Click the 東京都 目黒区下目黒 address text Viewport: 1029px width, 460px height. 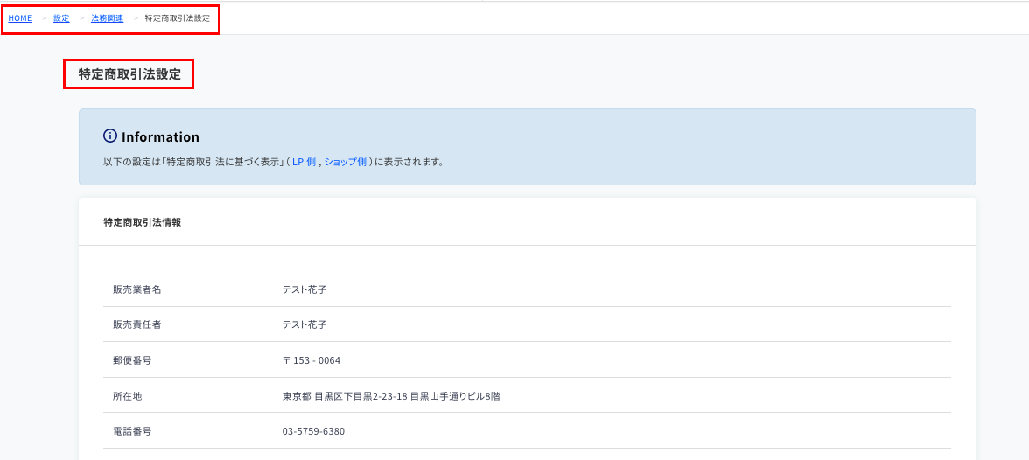[391, 395]
